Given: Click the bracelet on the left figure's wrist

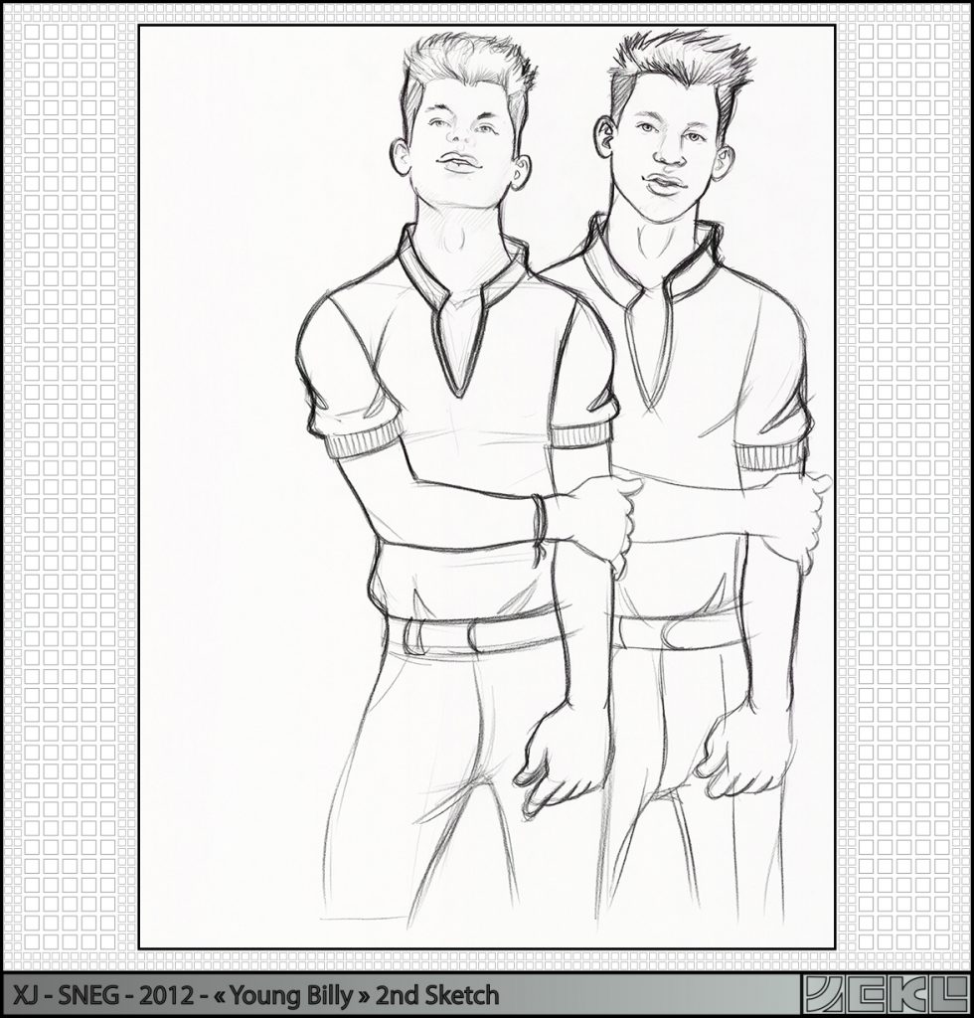Looking at the screenshot, I should (x=538, y=527).
